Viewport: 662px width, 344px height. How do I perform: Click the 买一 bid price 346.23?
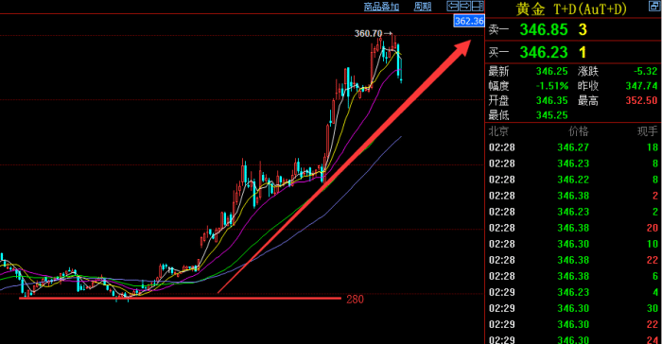(x=544, y=52)
